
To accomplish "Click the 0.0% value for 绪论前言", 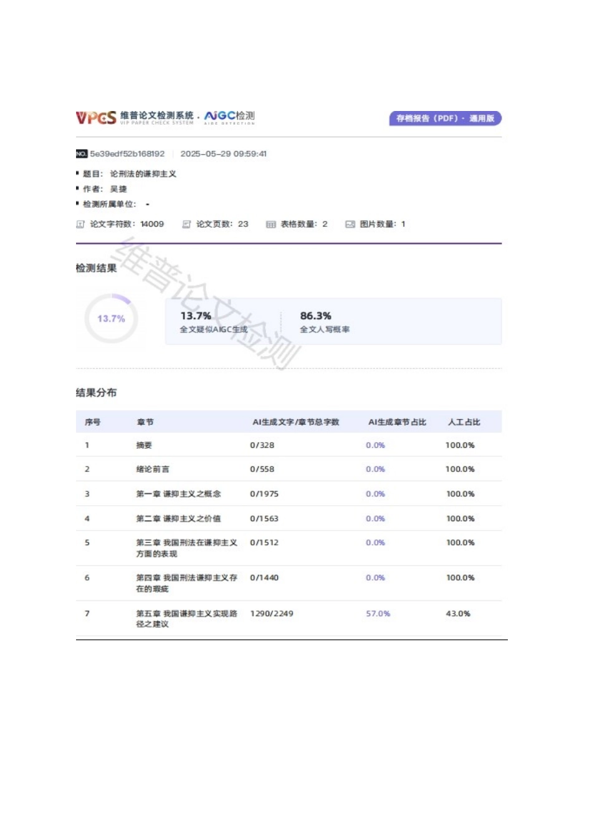I will 375,470.
